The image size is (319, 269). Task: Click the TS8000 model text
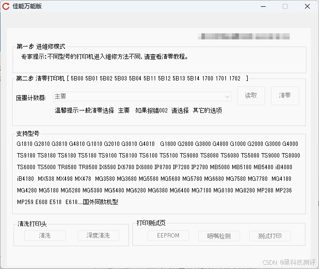pos(291,156)
